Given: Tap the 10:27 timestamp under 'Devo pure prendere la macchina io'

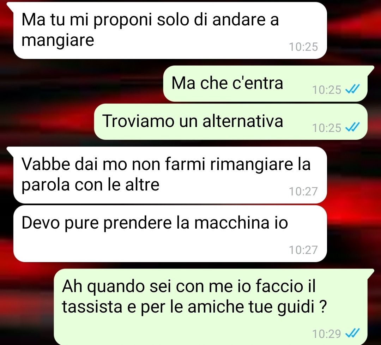Looking at the screenshot, I should coord(303,250).
